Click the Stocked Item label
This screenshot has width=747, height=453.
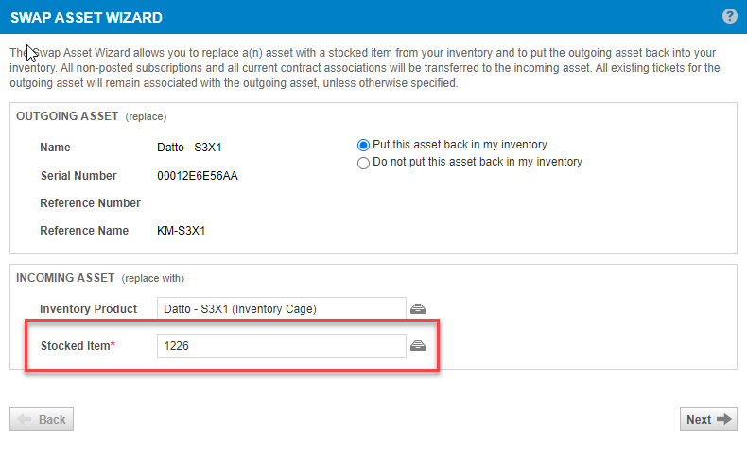78,346
